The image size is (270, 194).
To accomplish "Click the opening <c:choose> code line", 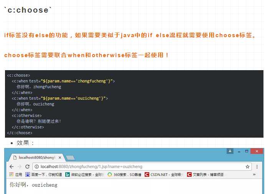I will click(x=18, y=75).
